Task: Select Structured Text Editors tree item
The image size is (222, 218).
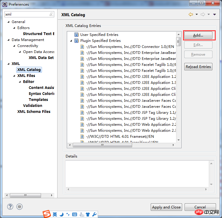Action: (x=39, y=34)
